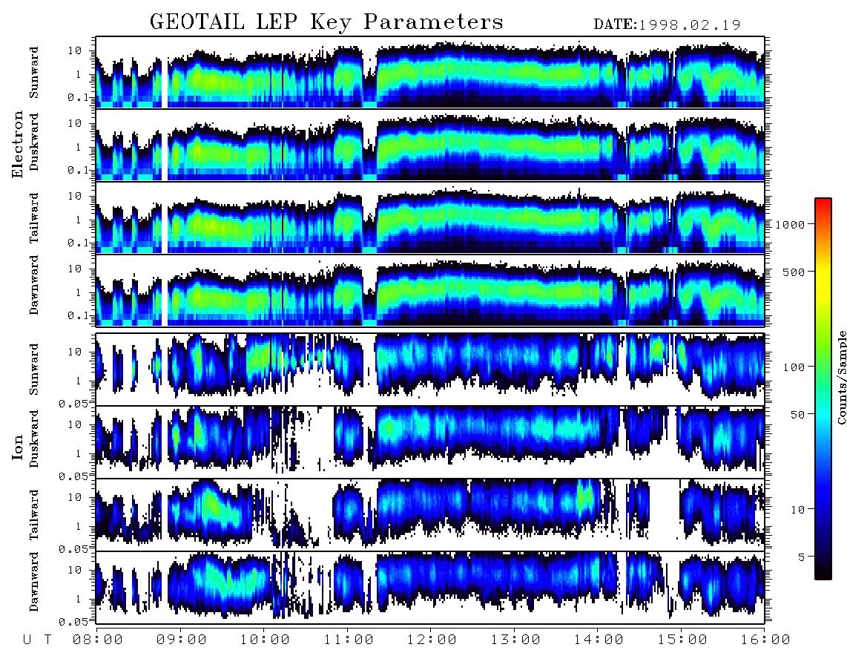This screenshot has width=847, height=653.
Task: Click the Ion Tailward 1 energy tick
Action: pyautogui.click(x=79, y=526)
